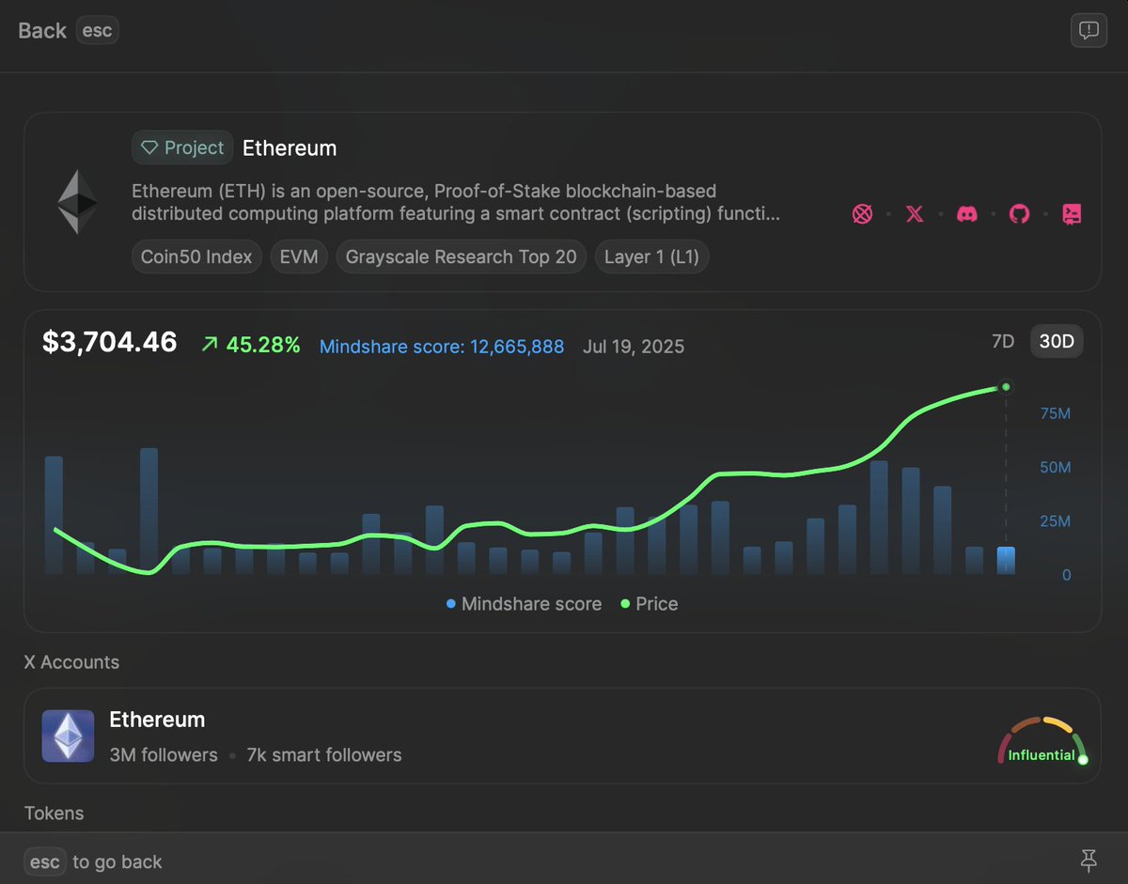Viewport: 1128px width, 884px height.
Task: Open the documentation book icon
Action: pyautogui.click(x=1072, y=213)
